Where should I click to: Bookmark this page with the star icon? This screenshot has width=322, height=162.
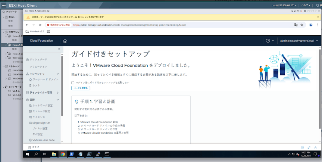[x=302, y=25]
